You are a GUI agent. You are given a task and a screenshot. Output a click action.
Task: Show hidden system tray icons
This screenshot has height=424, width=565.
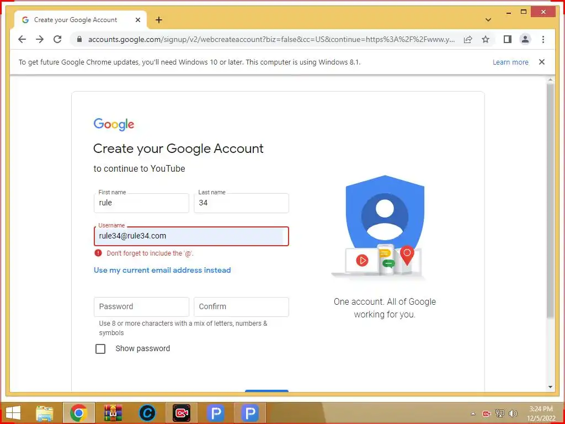click(x=473, y=414)
